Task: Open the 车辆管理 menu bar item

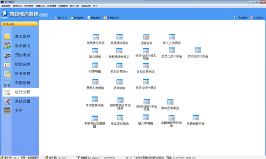Action: coord(63,6)
